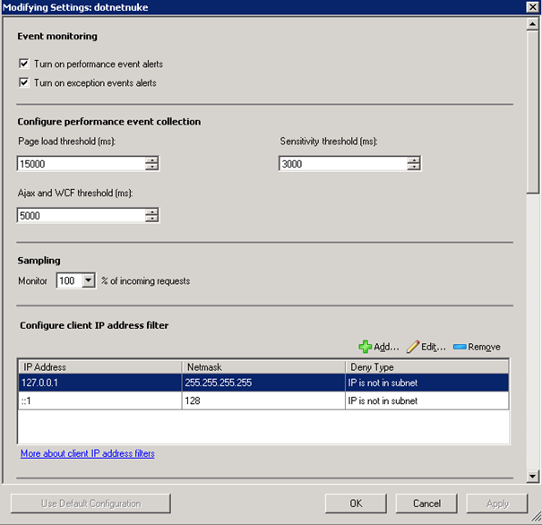Click deny type cell in ::1 row
The width and height of the screenshot is (542, 525).
(427, 400)
